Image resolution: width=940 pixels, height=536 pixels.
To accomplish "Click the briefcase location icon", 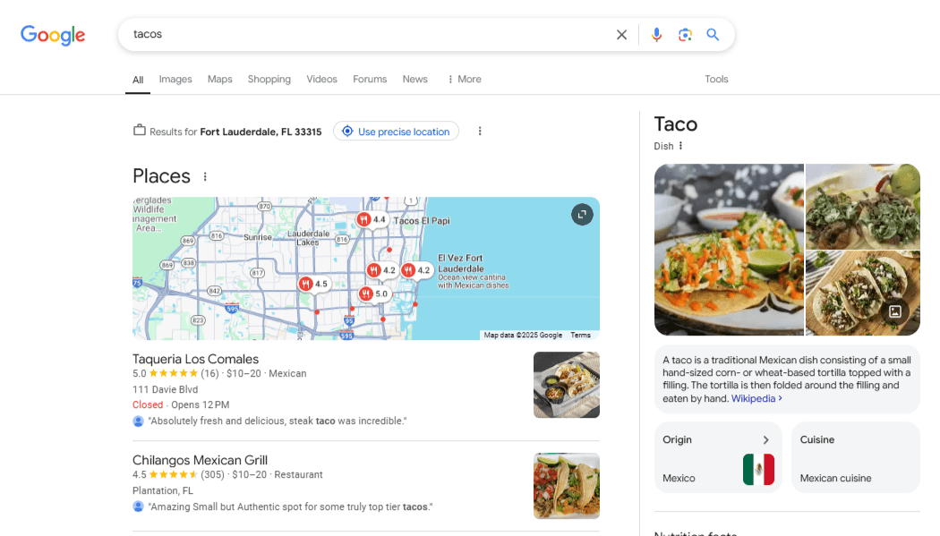I will [140, 130].
